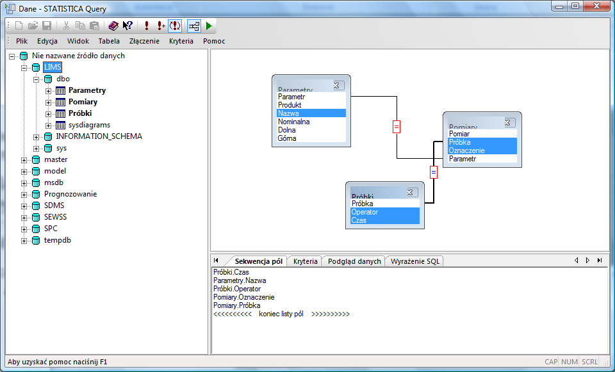Toggle the exclamation auto-refresh icon
The image size is (615, 372).
174,26
